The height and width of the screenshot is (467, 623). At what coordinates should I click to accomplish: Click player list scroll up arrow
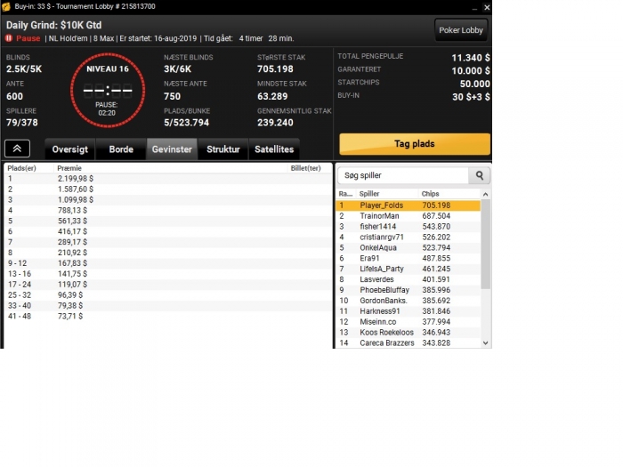(486, 194)
